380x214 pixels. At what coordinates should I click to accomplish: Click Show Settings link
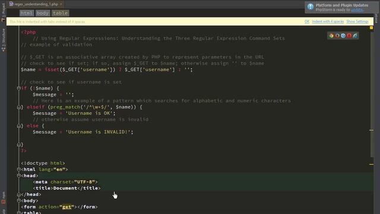coord(357,21)
